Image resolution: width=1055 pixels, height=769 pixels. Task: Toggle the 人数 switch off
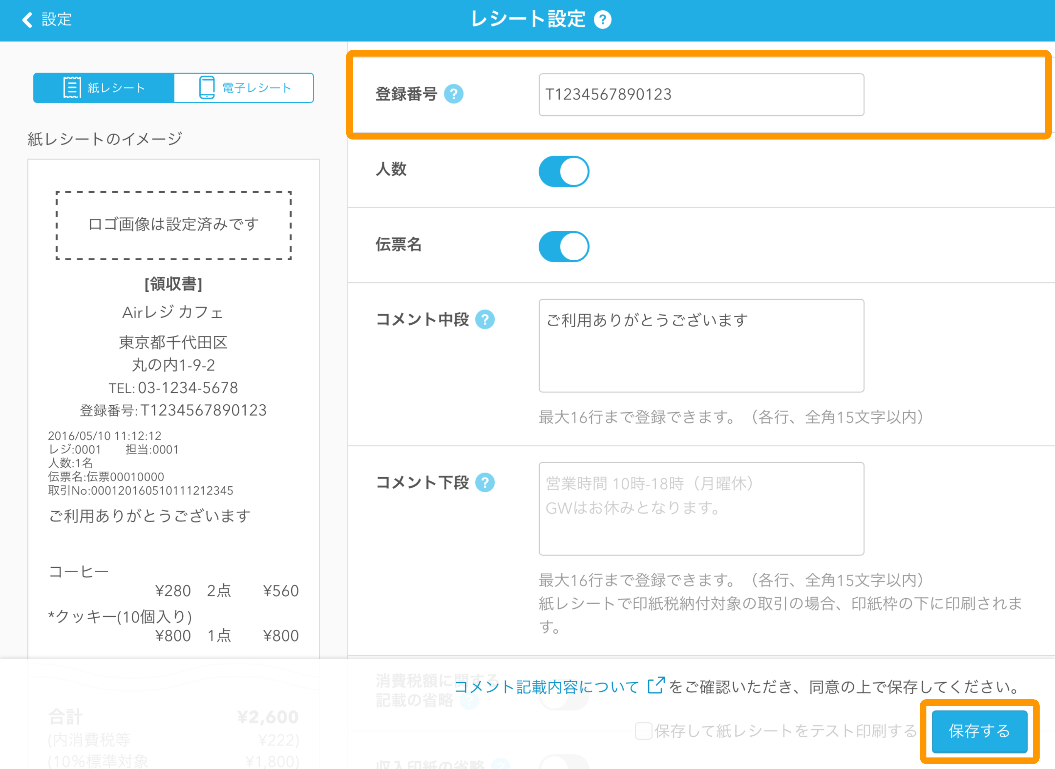click(564, 171)
